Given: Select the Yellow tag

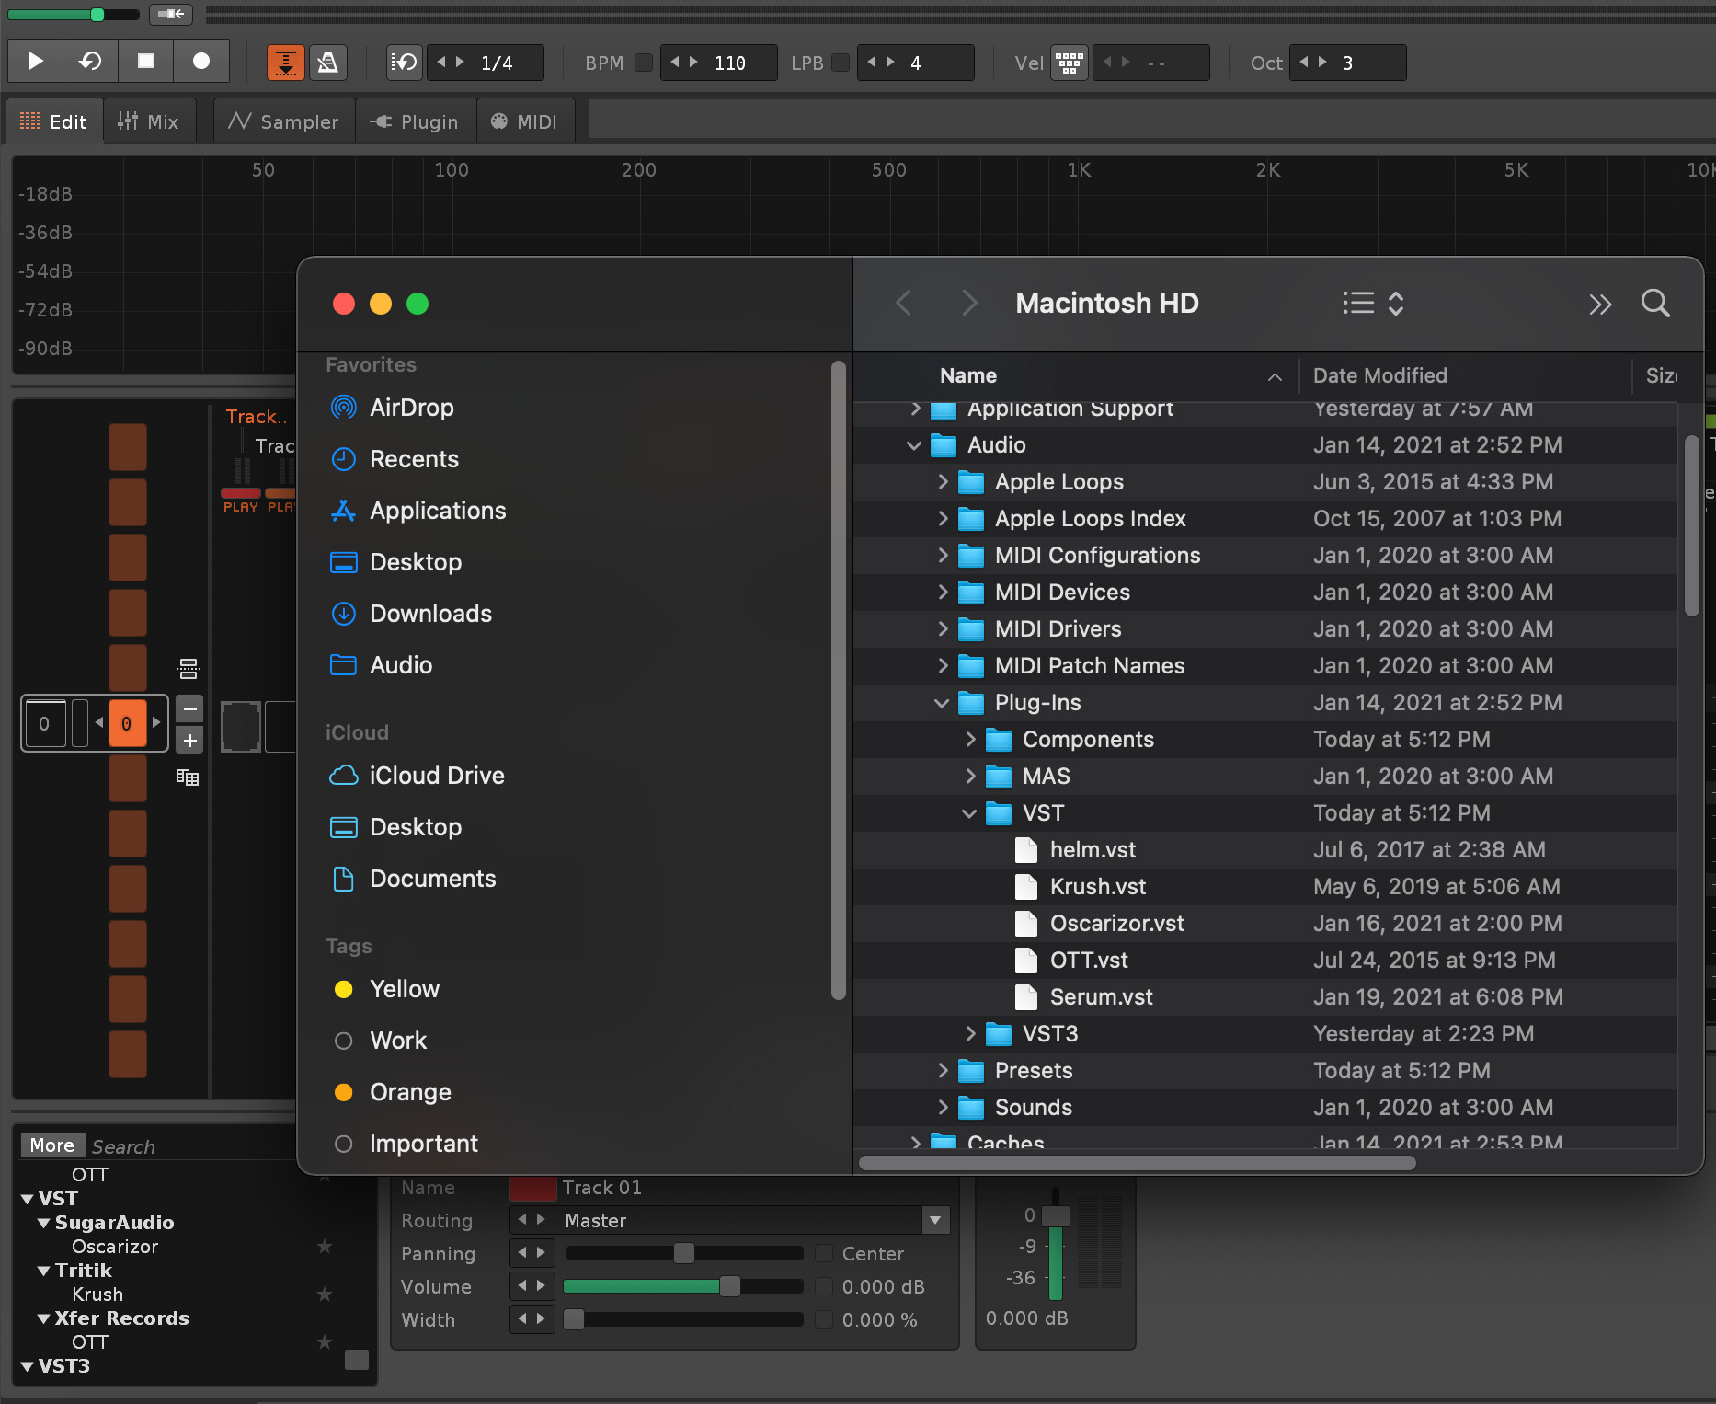Looking at the screenshot, I should [x=405, y=989].
